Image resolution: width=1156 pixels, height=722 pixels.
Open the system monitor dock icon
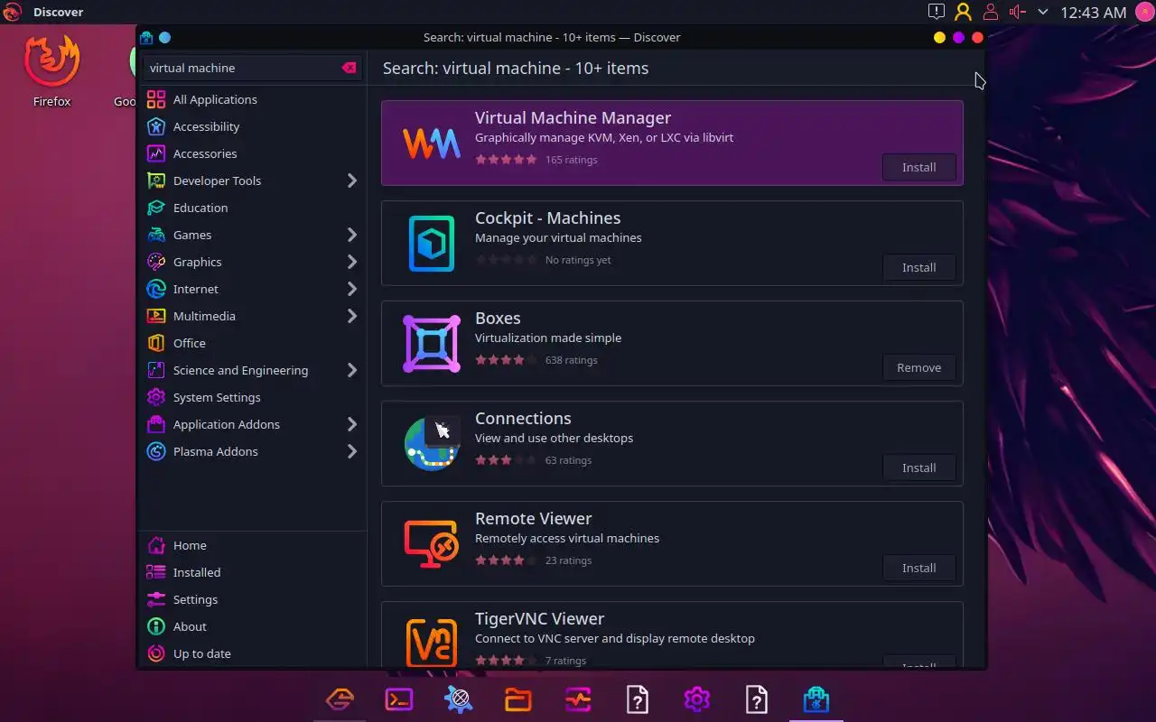[578, 699]
